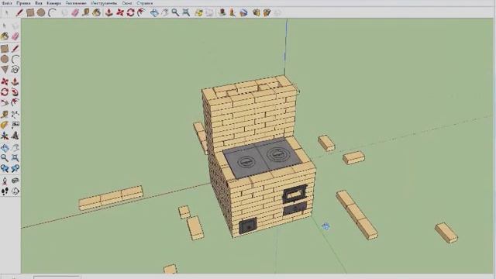Select Rotate tool in left toolset

point(5,92)
